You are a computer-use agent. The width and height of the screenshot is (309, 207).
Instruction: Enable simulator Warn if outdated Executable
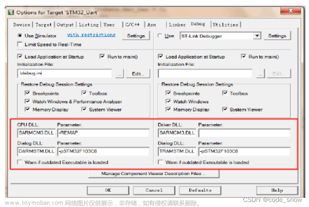click(x=20, y=162)
